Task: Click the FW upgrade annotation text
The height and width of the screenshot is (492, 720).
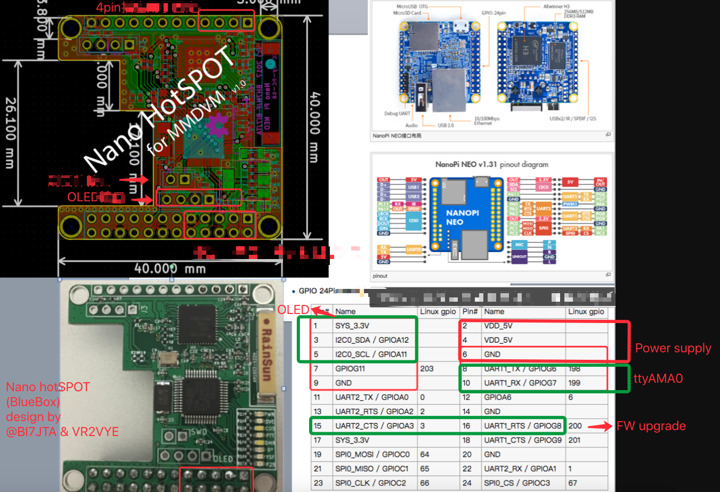Action: [x=651, y=426]
